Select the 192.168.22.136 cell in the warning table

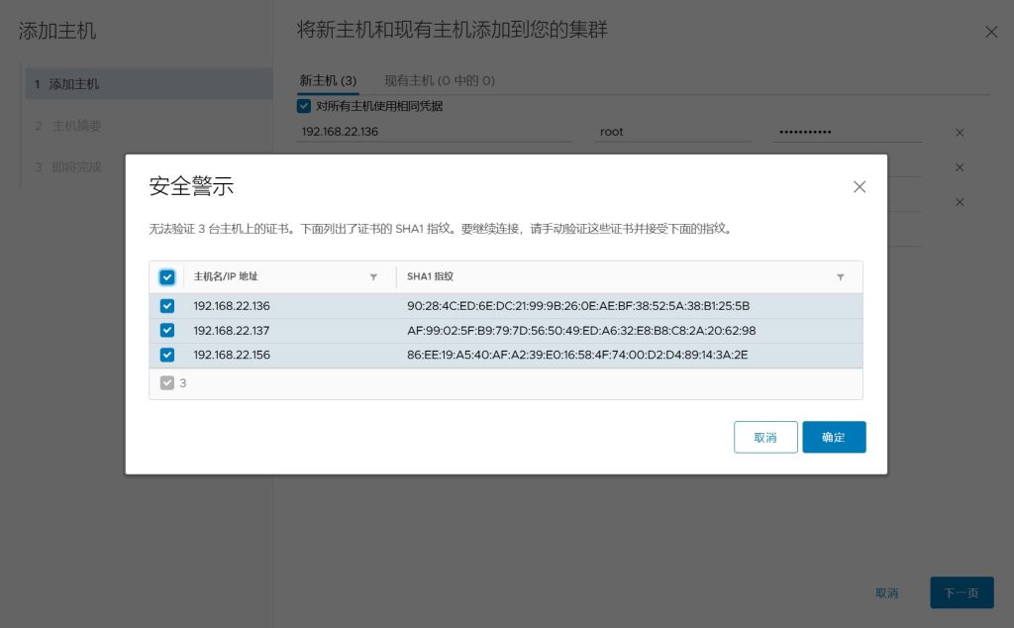232,306
